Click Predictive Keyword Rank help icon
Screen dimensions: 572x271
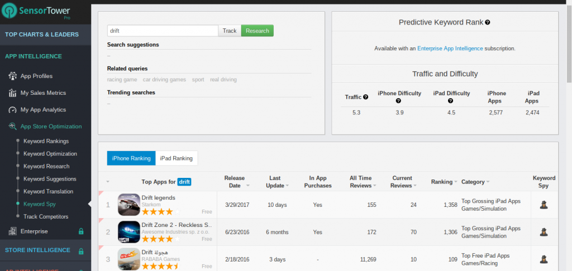point(488,22)
